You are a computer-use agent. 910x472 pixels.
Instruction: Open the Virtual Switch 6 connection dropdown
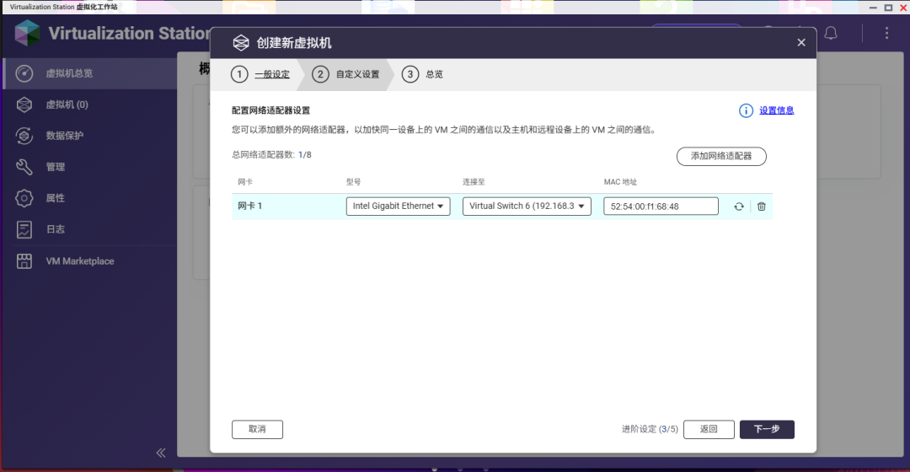coord(527,206)
